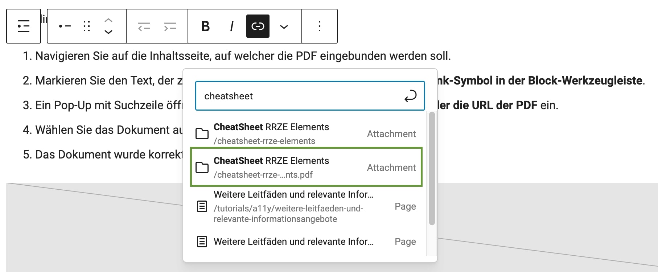Submit the link with the arrow icon
The width and height of the screenshot is (658, 272).
tap(410, 96)
